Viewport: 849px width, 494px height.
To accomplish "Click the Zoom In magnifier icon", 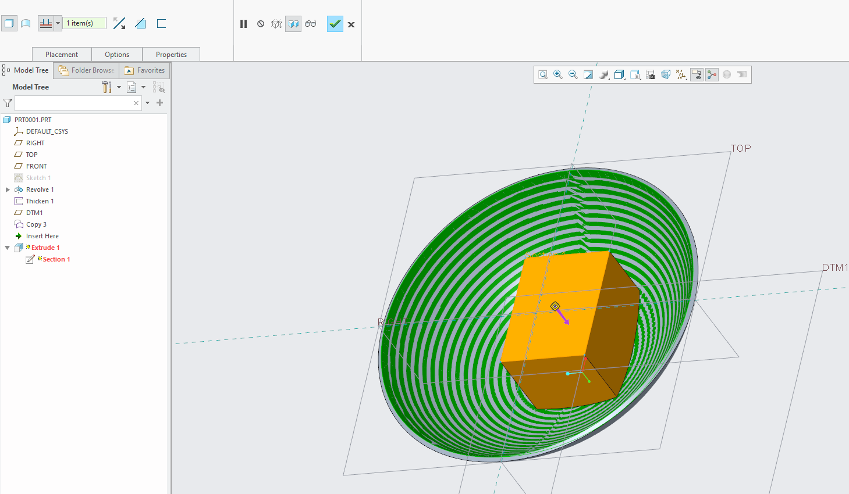I will (x=558, y=74).
